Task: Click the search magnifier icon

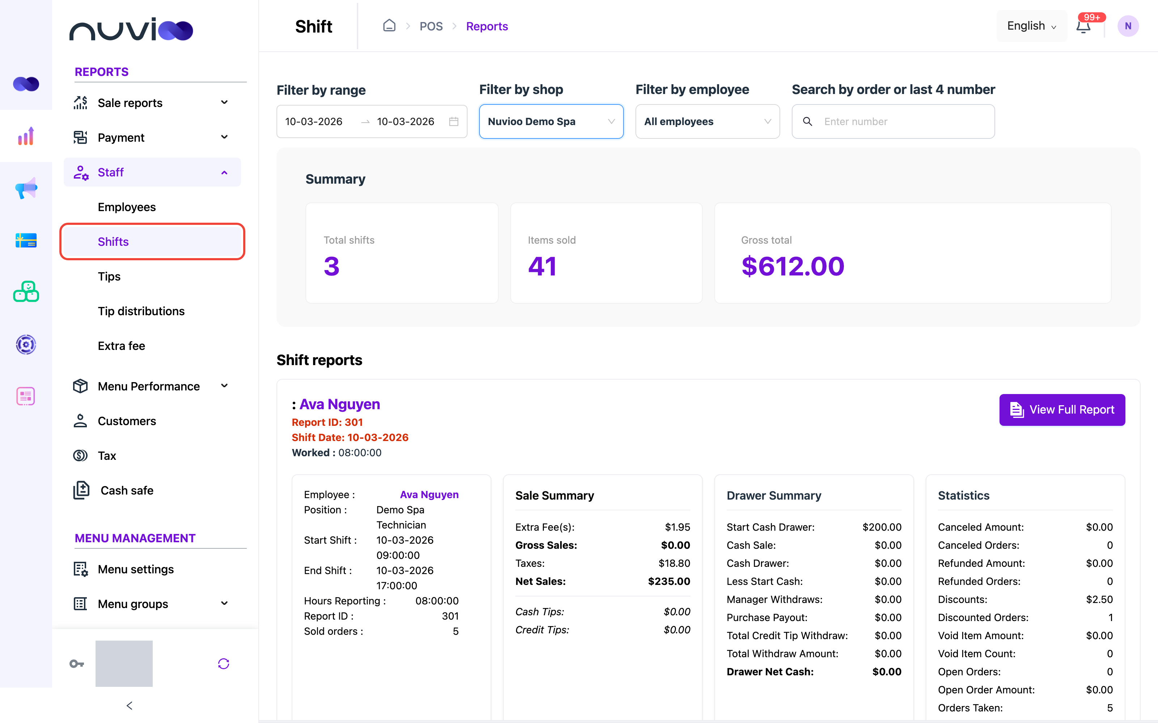Action: (808, 121)
